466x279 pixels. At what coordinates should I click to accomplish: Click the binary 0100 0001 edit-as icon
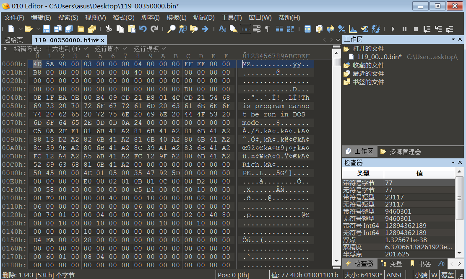(290, 29)
